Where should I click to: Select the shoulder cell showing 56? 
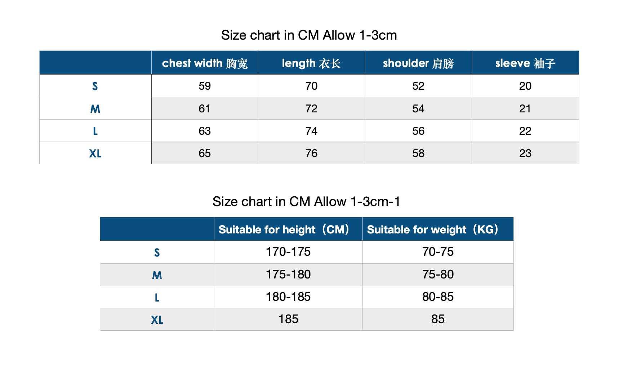418,131
